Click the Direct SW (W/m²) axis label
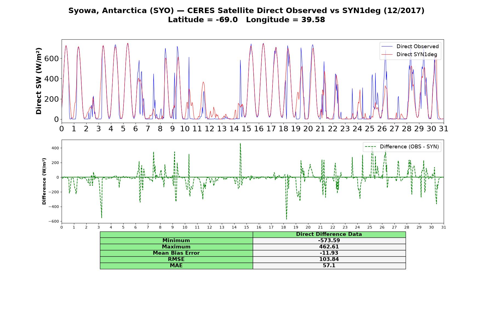The image size is (493, 328). click(39, 81)
